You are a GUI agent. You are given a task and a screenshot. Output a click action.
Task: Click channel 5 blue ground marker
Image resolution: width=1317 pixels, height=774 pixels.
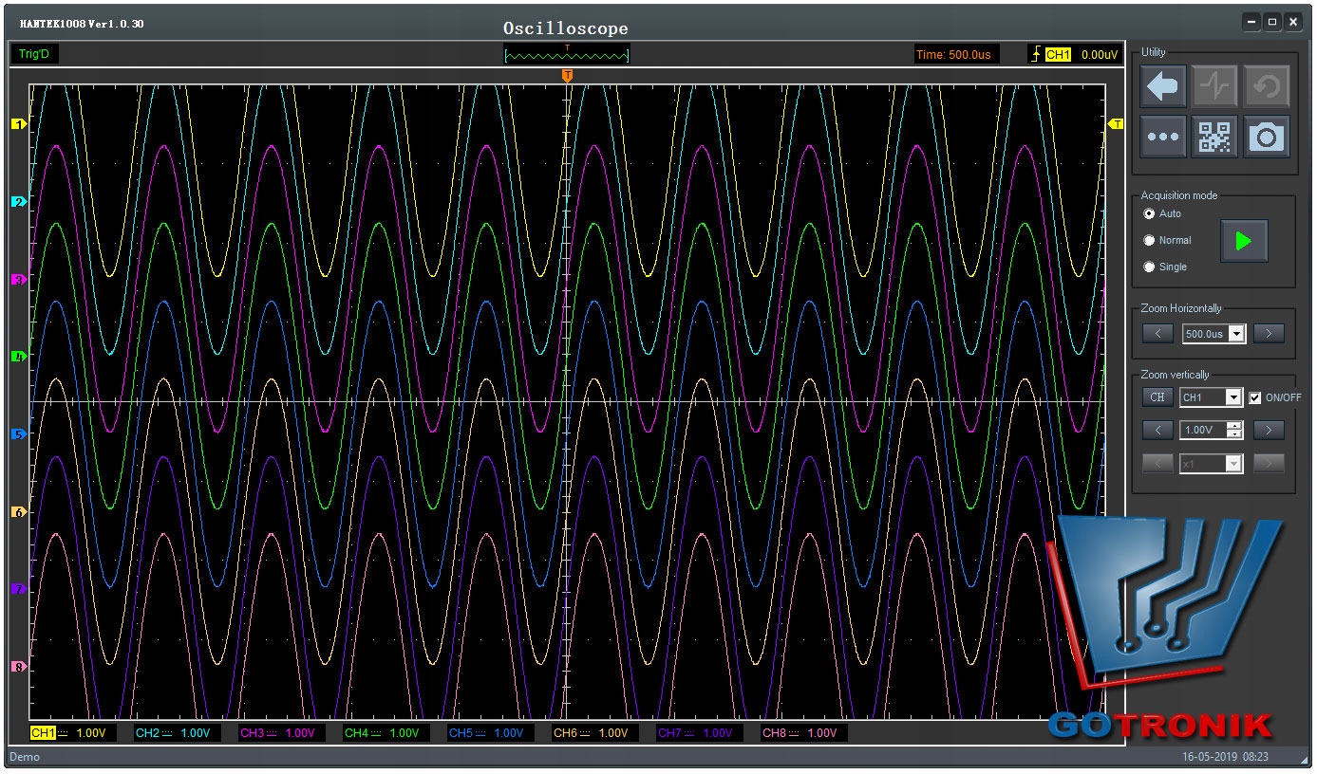click(18, 434)
